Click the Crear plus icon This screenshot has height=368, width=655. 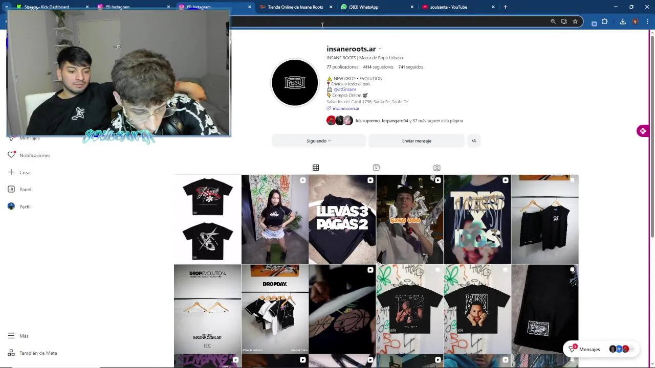point(11,172)
